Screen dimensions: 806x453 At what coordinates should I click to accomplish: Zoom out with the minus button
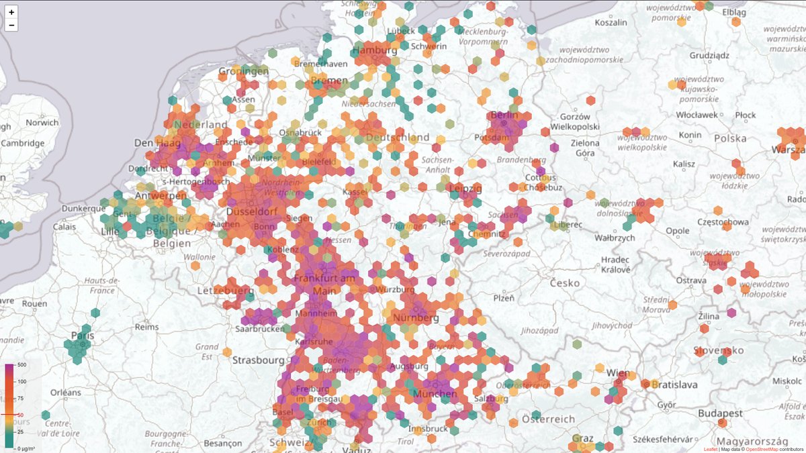click(x=11, y=26)
